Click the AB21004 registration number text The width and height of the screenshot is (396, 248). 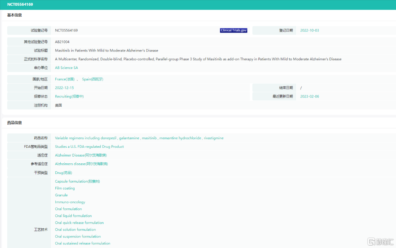pyautogui.click(x=62, y=42)
